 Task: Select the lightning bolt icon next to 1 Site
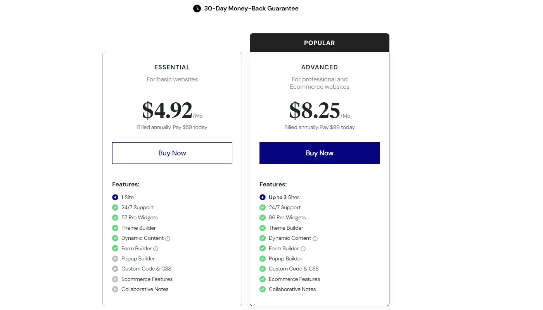point(115,197)
